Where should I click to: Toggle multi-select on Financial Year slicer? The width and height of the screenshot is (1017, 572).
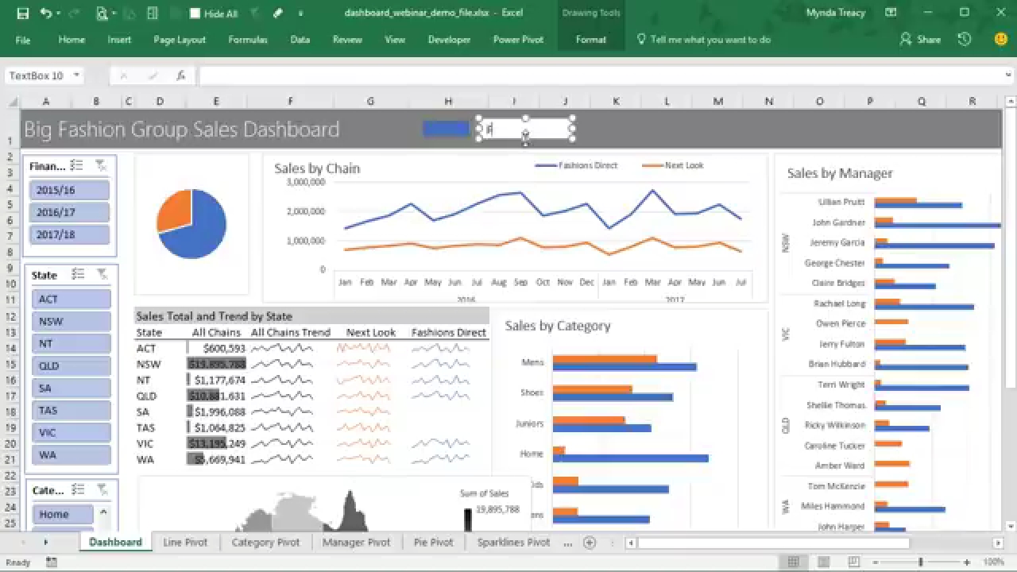pos(77,165)
